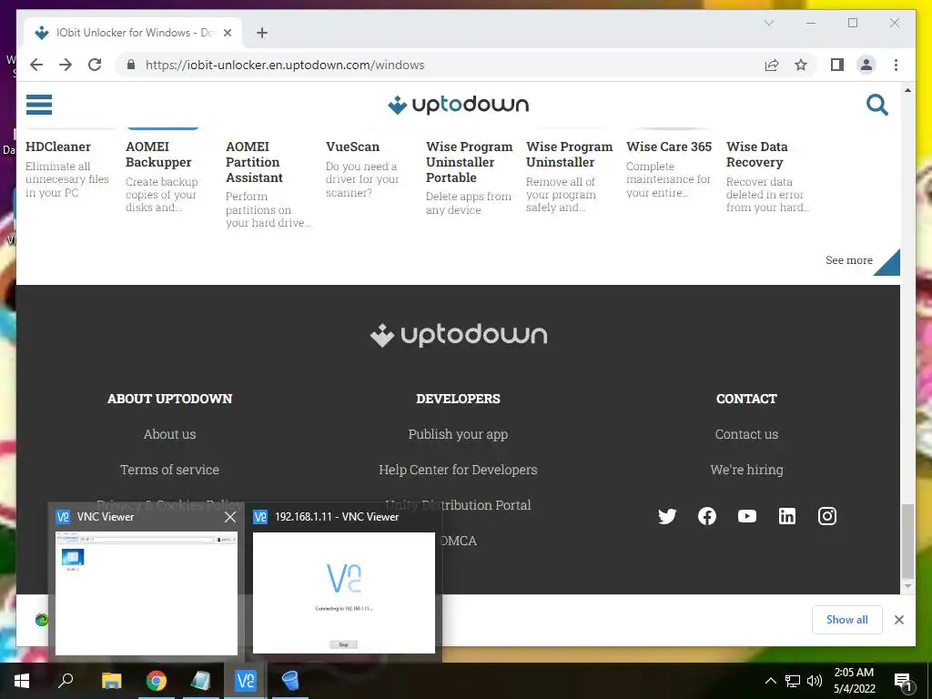
Task: Click See more link
Action: click(x=849, y=260)
